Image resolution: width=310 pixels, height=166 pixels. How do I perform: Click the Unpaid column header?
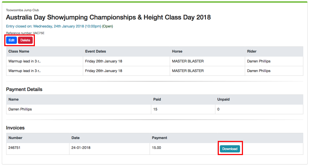223,99
